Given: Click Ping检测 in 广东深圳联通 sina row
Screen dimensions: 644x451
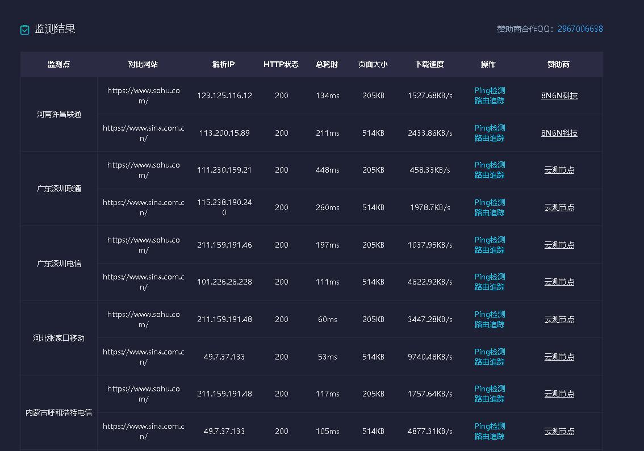Looking at the screenshot, I should click(x=490, y=202).
